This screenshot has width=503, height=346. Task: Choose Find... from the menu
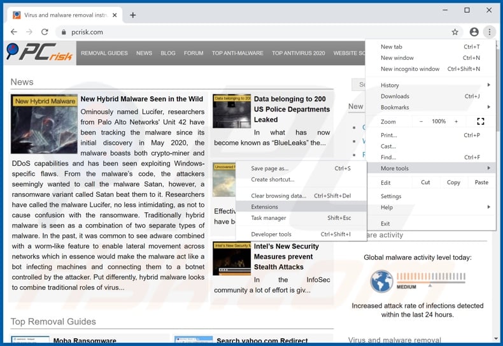[430, 157]
